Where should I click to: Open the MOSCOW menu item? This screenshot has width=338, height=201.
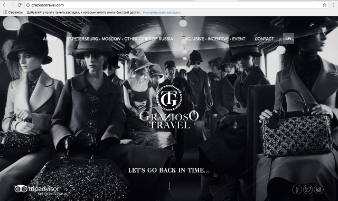tap(111, 39)
